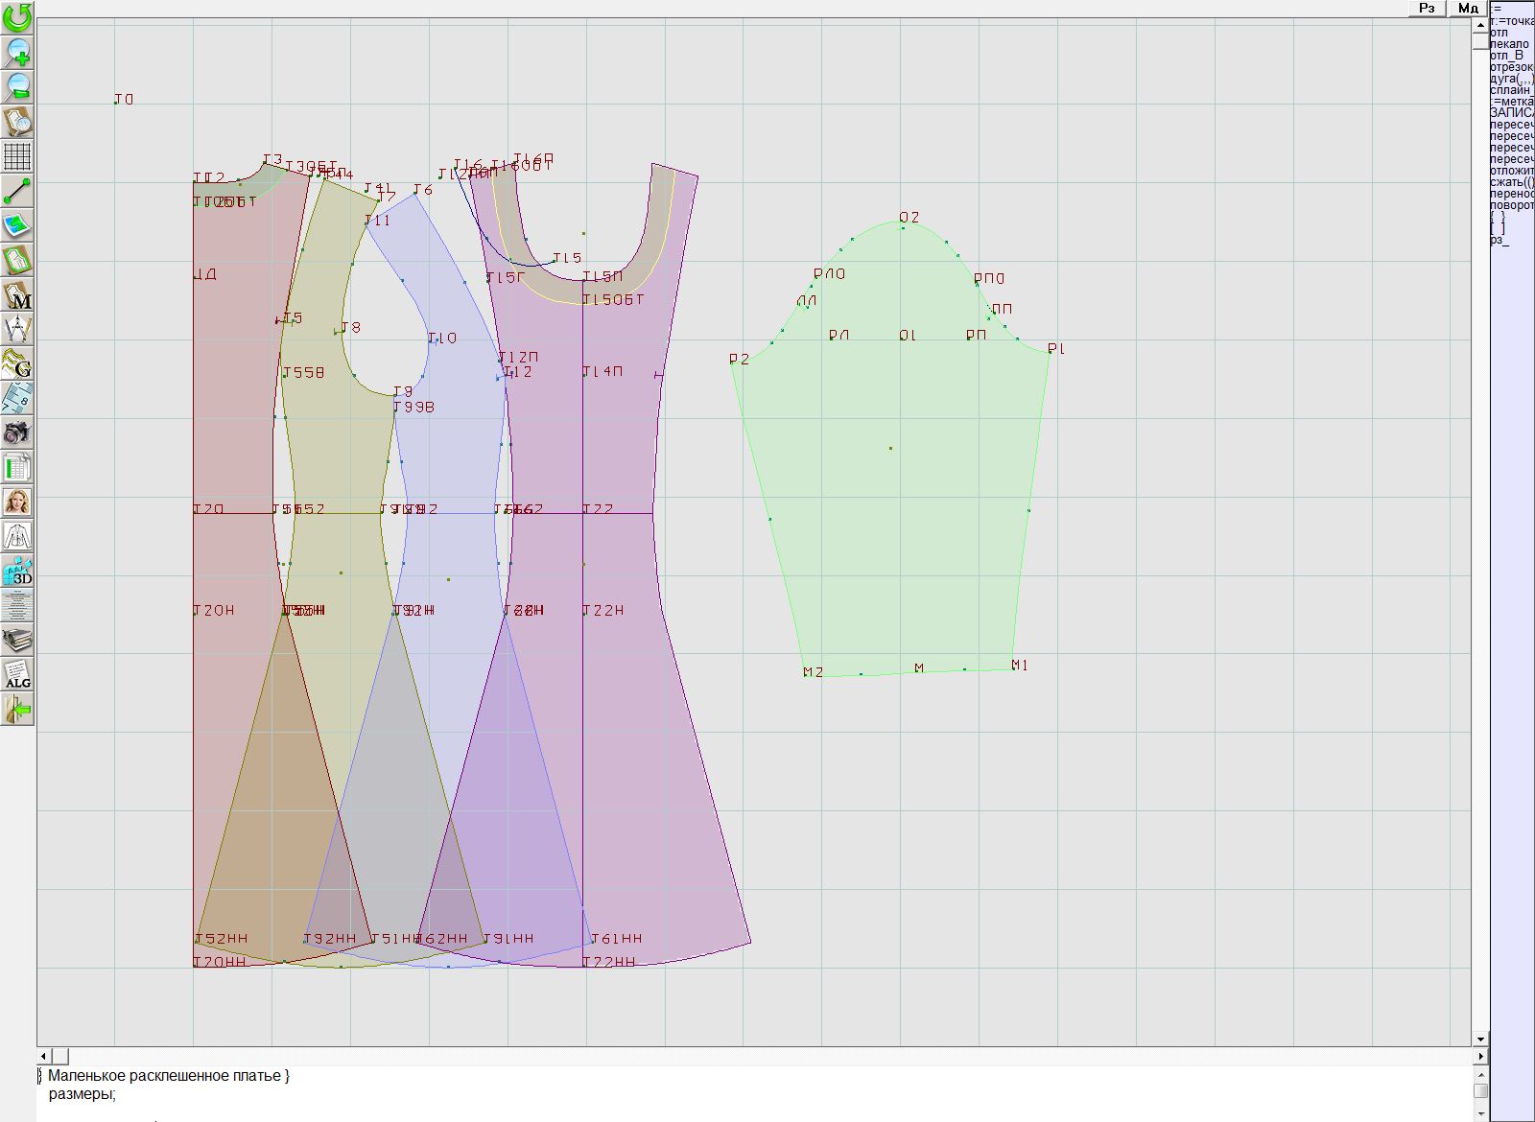Select the zoom out magnifier tool
Screen dimensions: 1535x1122
click(x=17, y=86)
